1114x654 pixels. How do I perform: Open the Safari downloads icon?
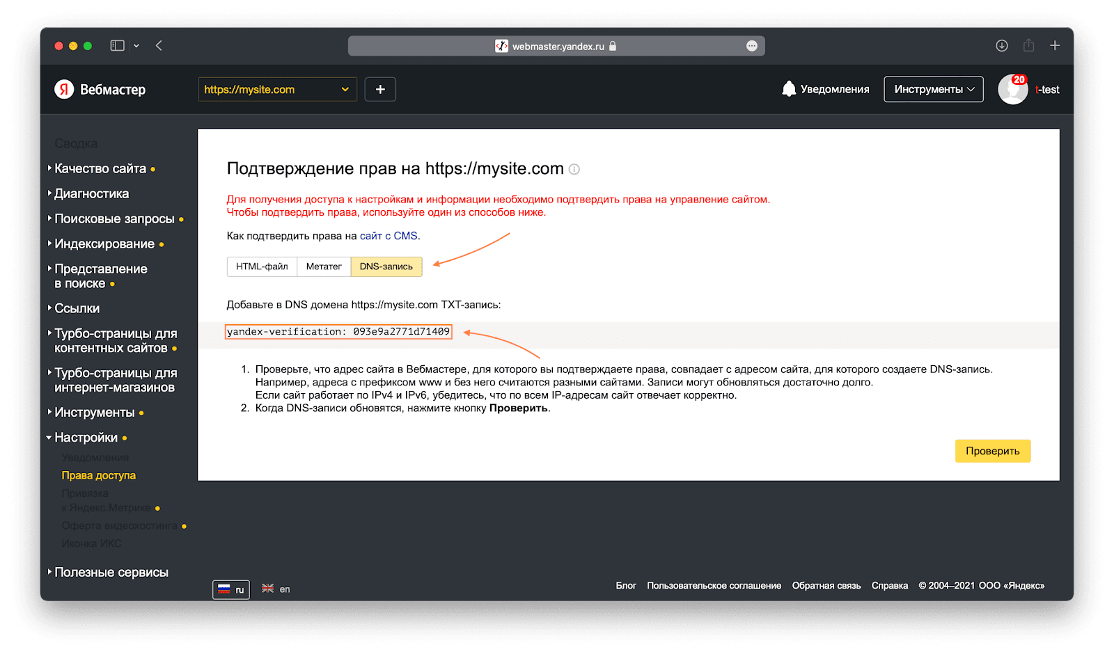pos(1002,45)
